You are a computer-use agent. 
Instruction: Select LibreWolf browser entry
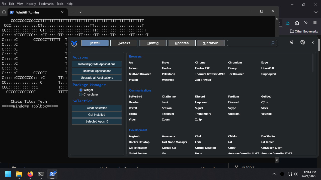[268, 68]
